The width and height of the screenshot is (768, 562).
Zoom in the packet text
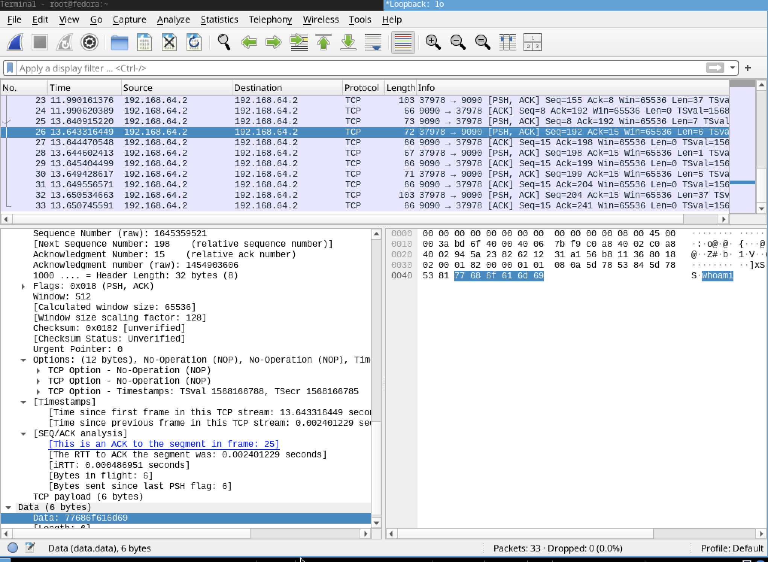pos(433,42)
